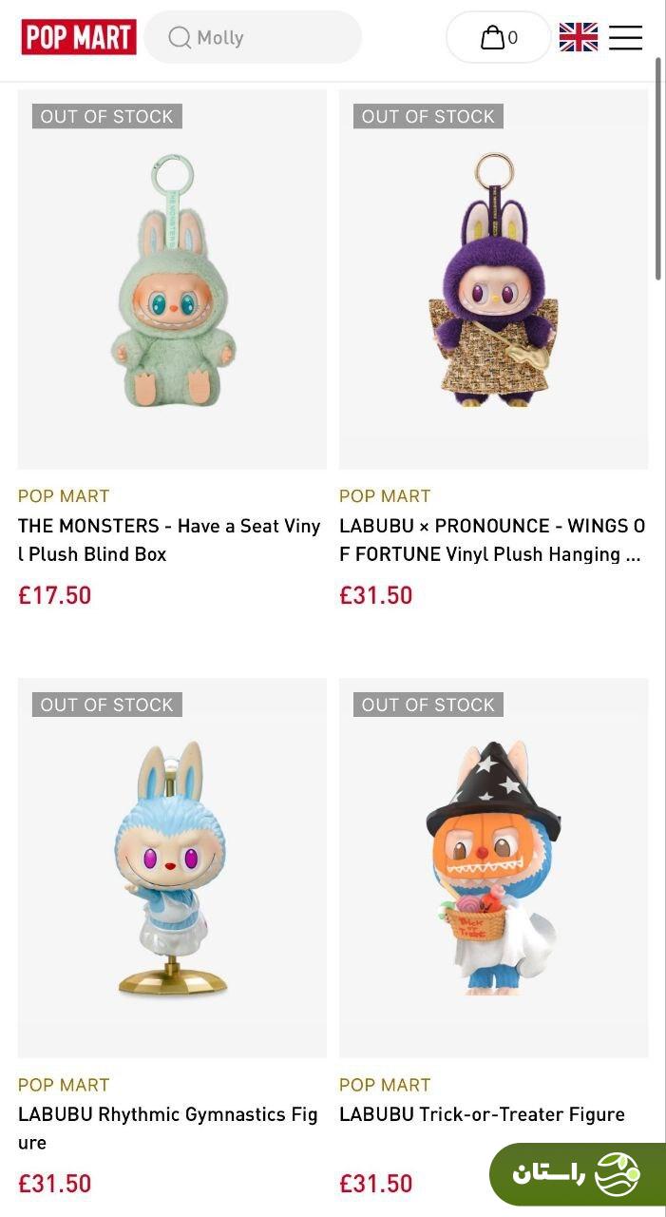Change region via UK flag icon
666x1217 pixels.
pos(578,37)
